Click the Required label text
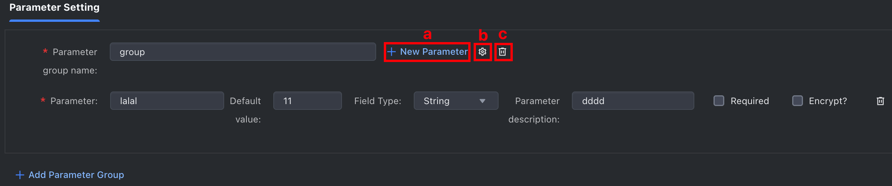Image resolution: width=892 pixels, height=186 pixels. (x=750, y=101)
